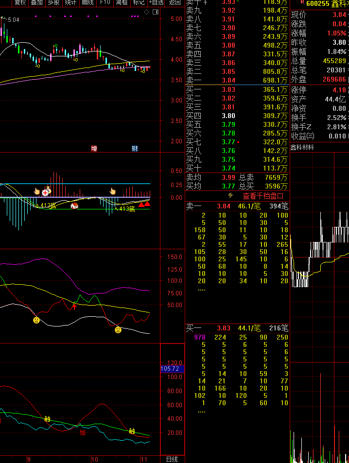Expand buy-one order list via ellipsis
Image resolution: width=349 pixels, height=463 pixels.
point(201,412)
